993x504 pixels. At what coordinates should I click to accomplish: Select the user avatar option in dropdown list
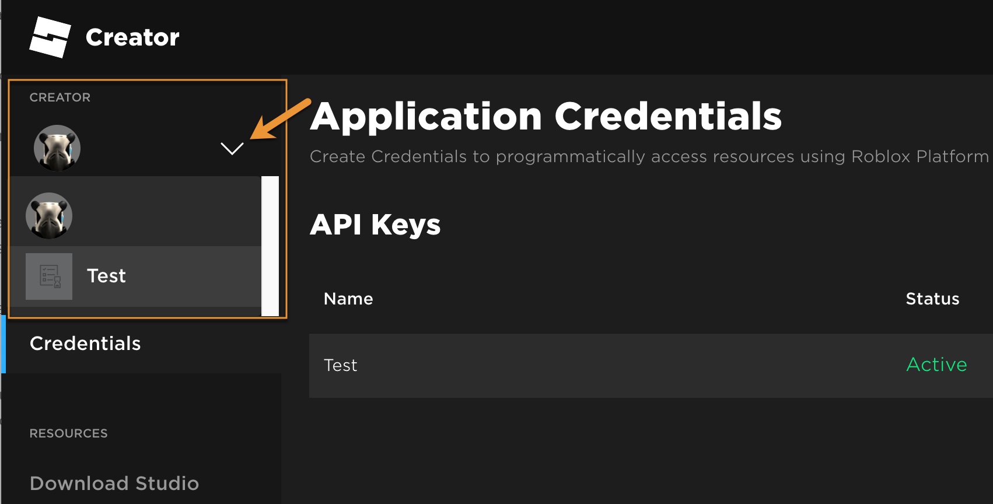(x=49, y=216)
